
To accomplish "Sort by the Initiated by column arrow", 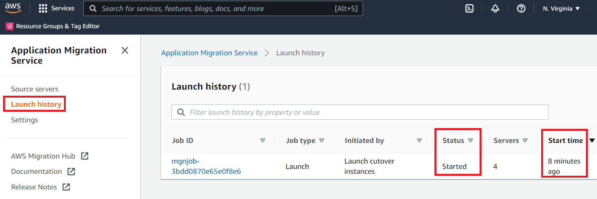I will click(x=420, y=141).
